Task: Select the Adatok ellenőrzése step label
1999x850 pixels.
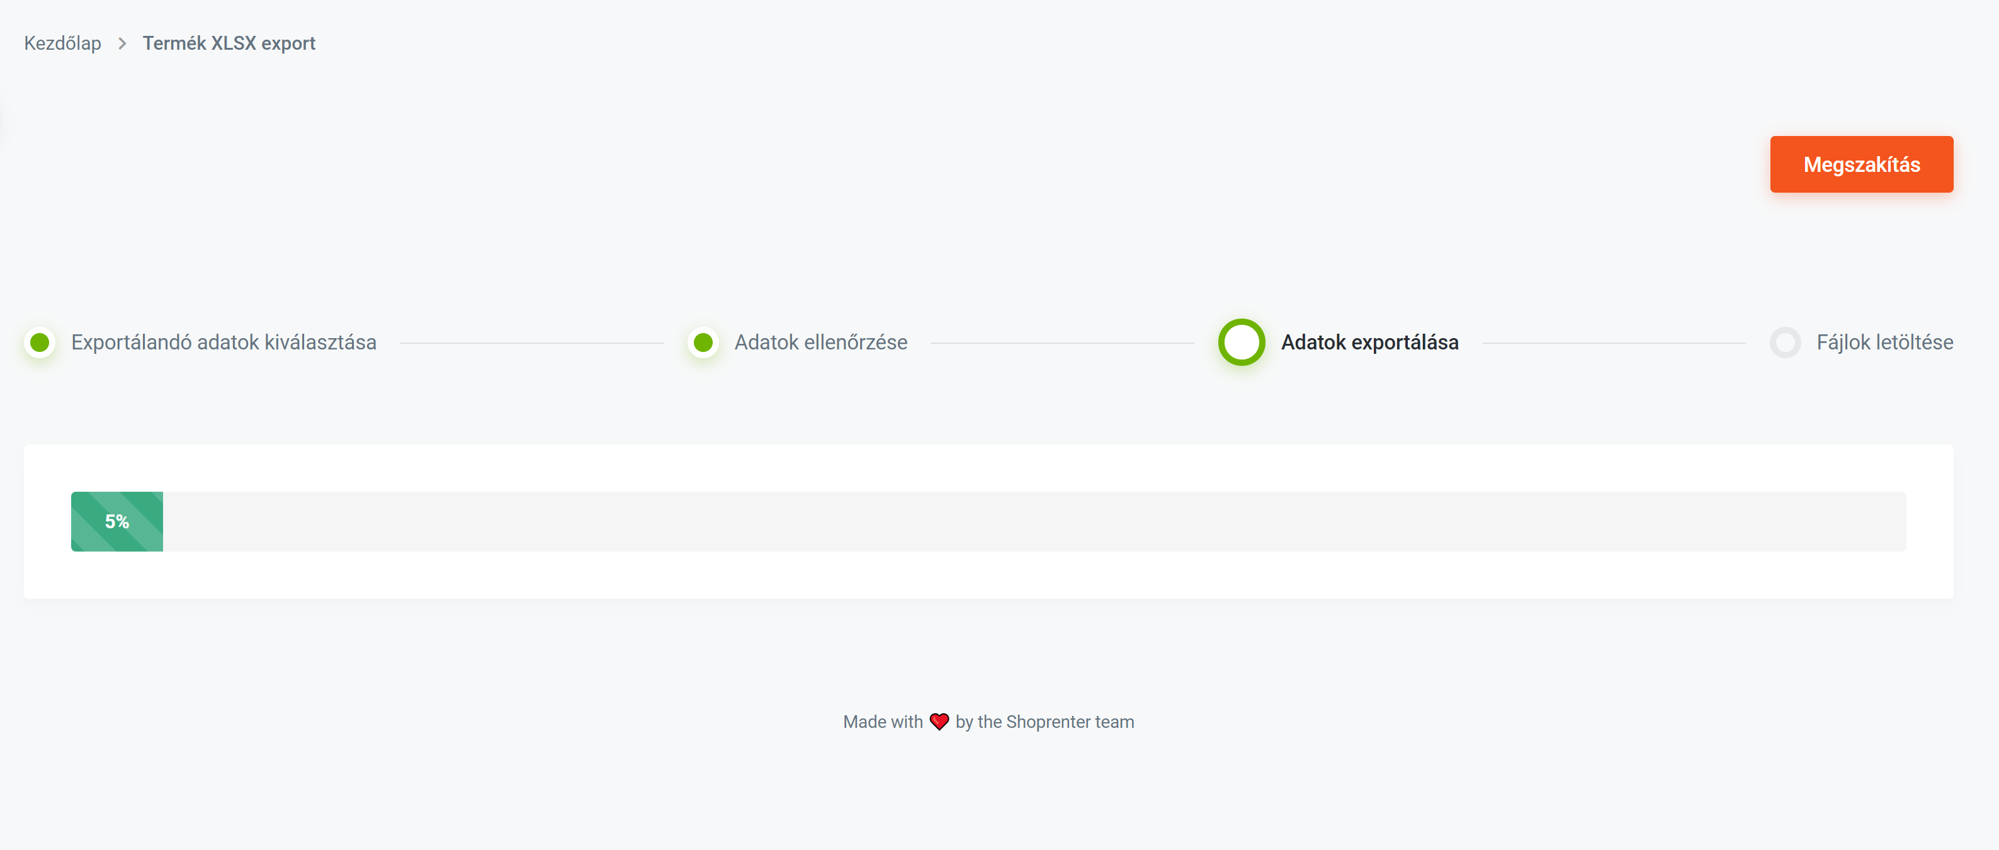Action: [821, 343]
